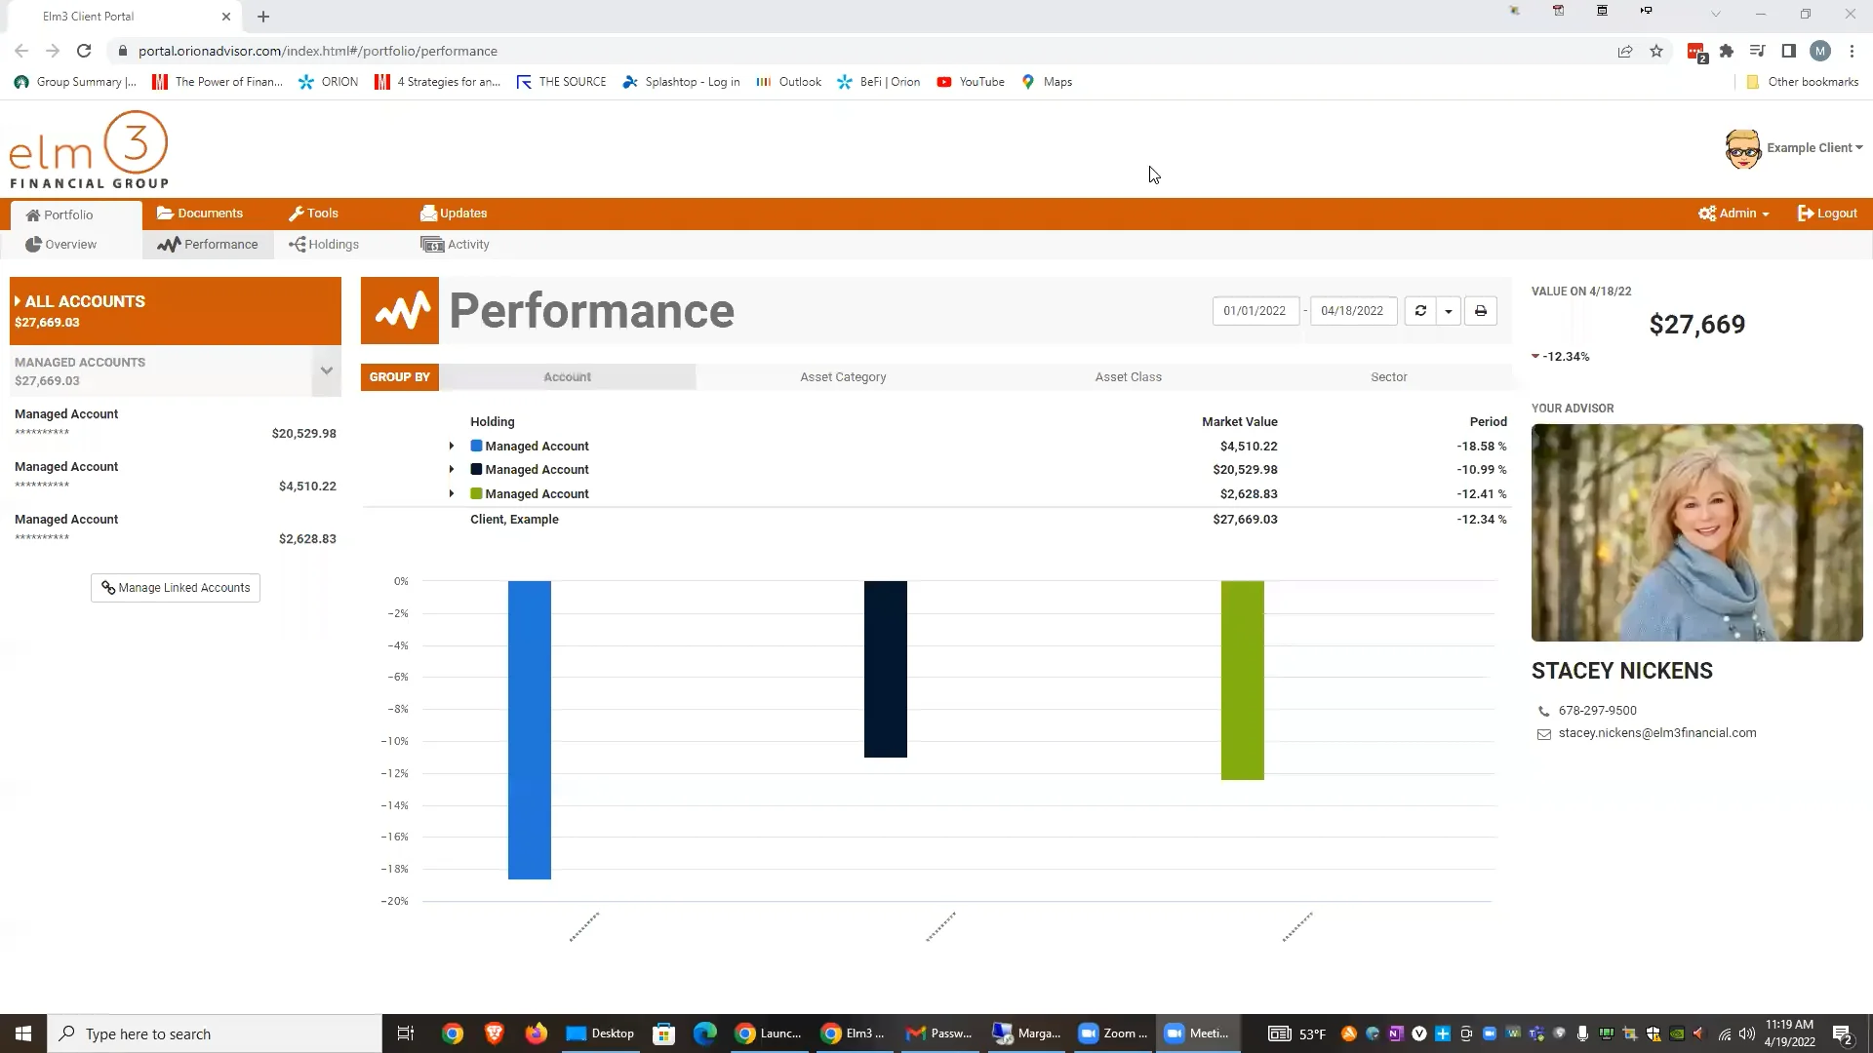
Task: Click the advisor email stacey.nickens@elm3financial.com
Action: pyautogui.click(x=1656, y=733)
